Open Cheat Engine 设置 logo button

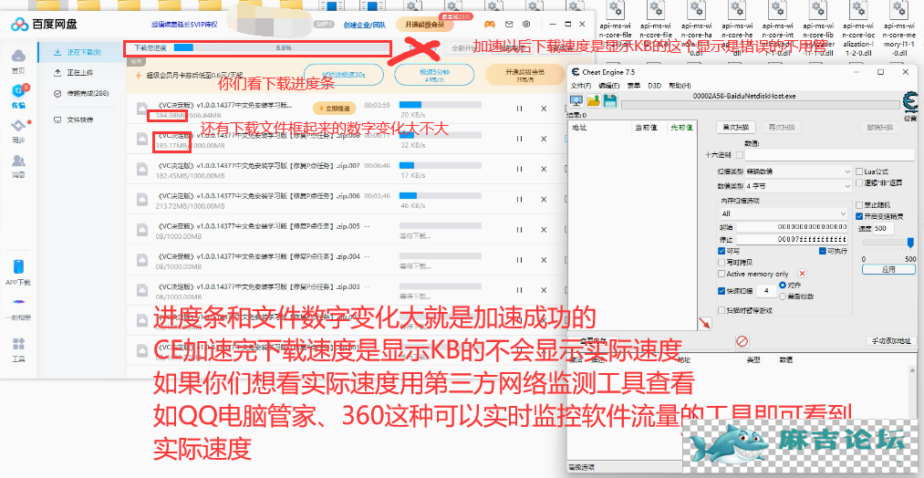(x=909, y=105)
